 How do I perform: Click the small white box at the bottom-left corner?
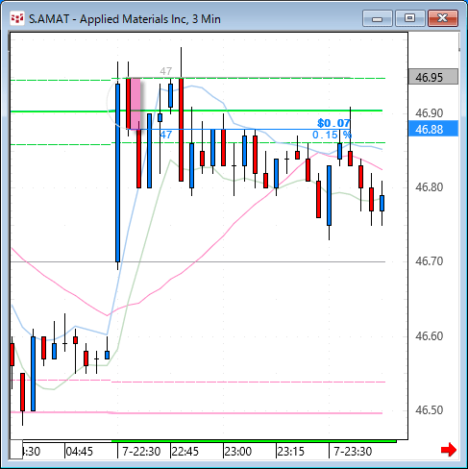pos(16,450)
